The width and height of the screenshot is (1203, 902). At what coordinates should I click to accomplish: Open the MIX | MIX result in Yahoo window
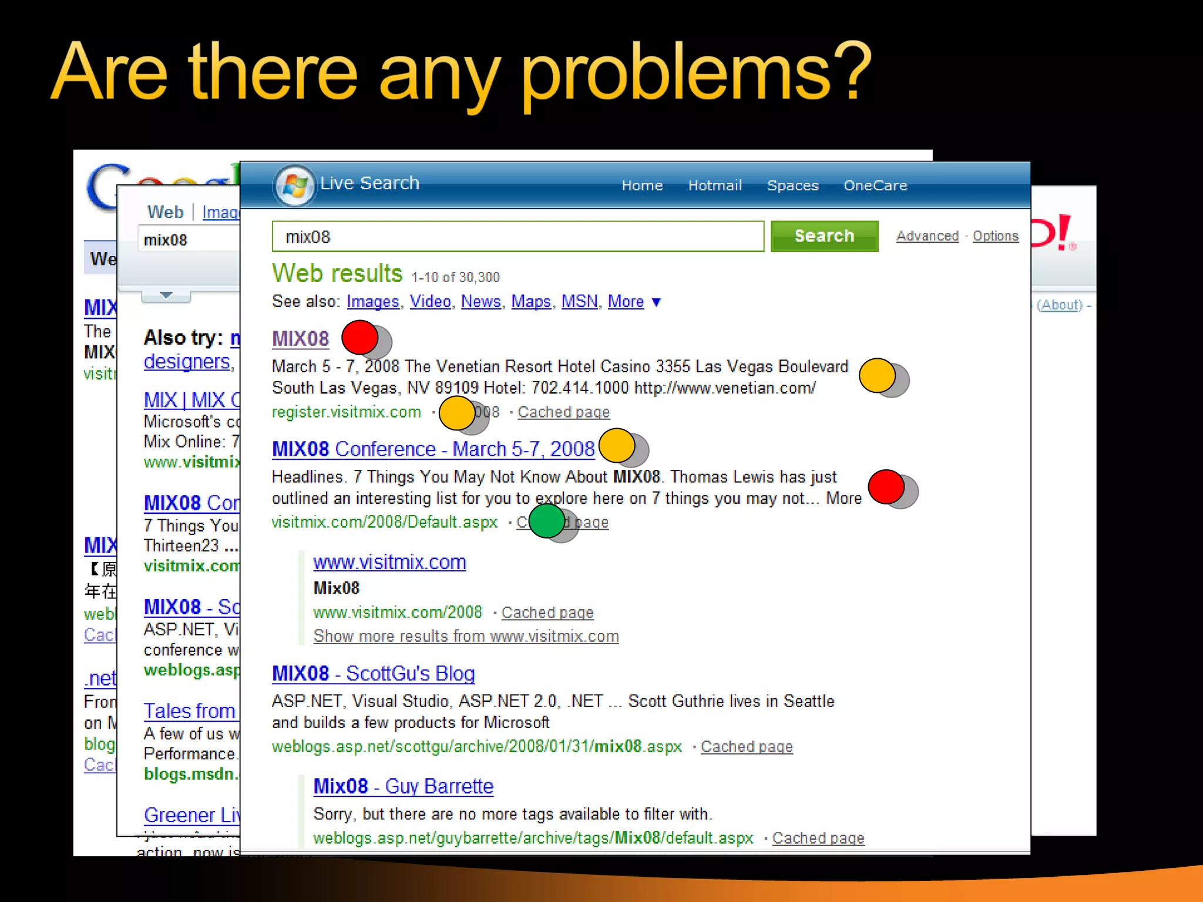[191, 400]
